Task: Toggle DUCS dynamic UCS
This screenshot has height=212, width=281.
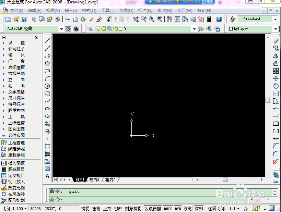Action: 168,209
